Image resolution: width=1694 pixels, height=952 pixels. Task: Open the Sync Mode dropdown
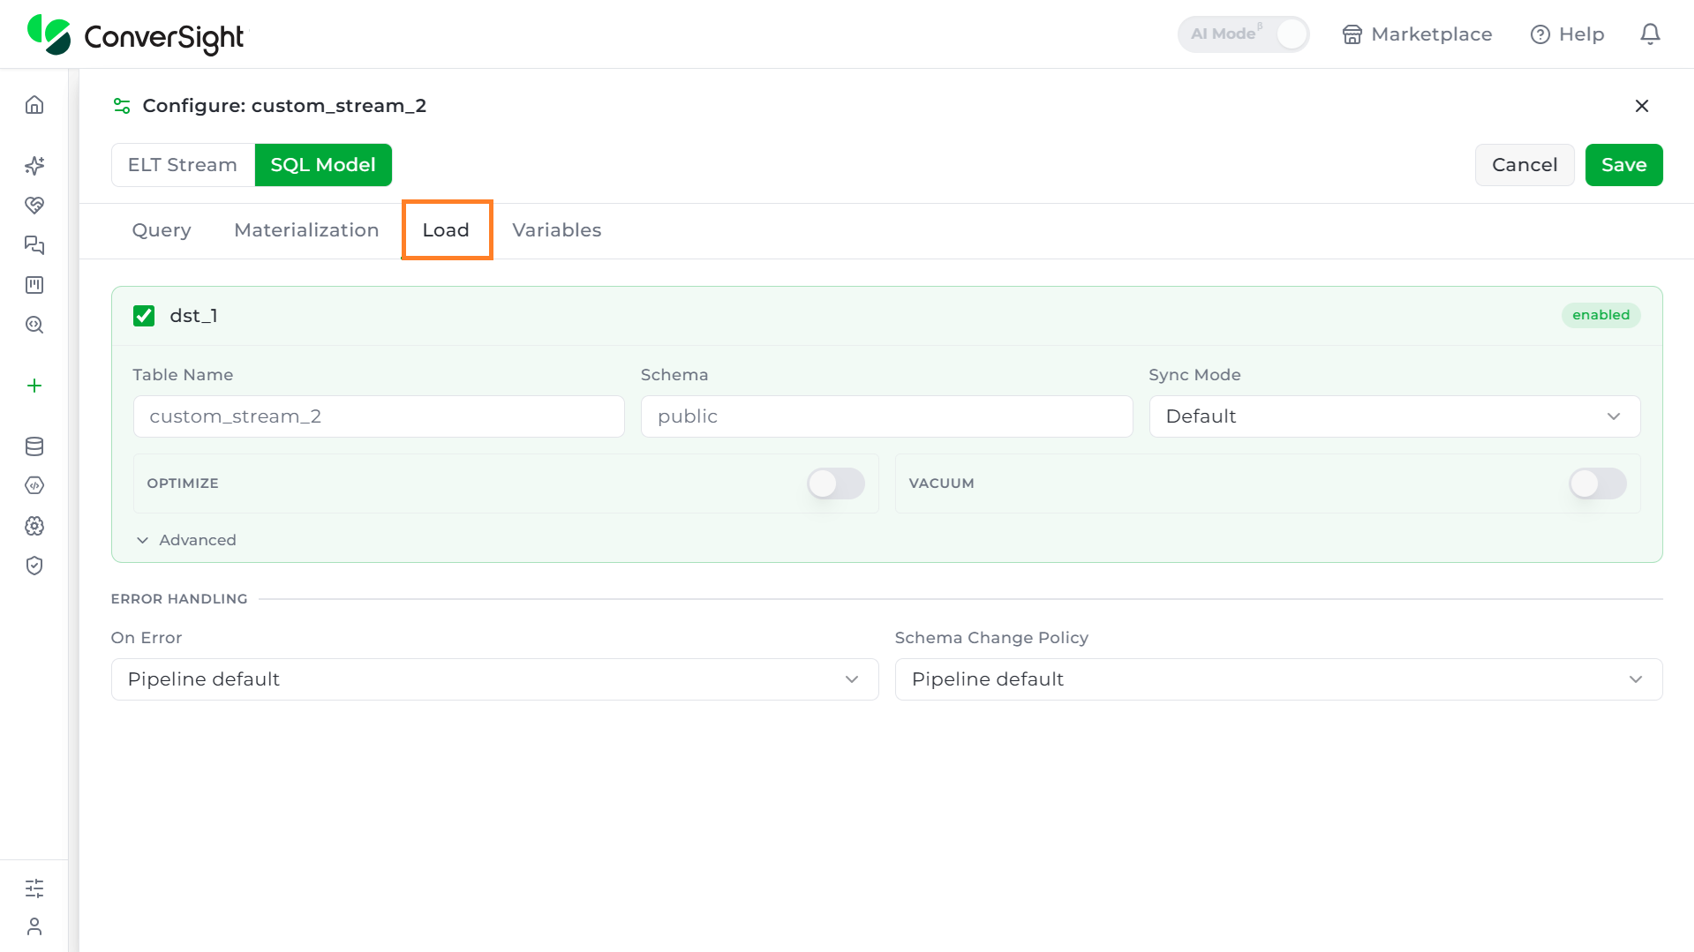[x=1395, y=416]
